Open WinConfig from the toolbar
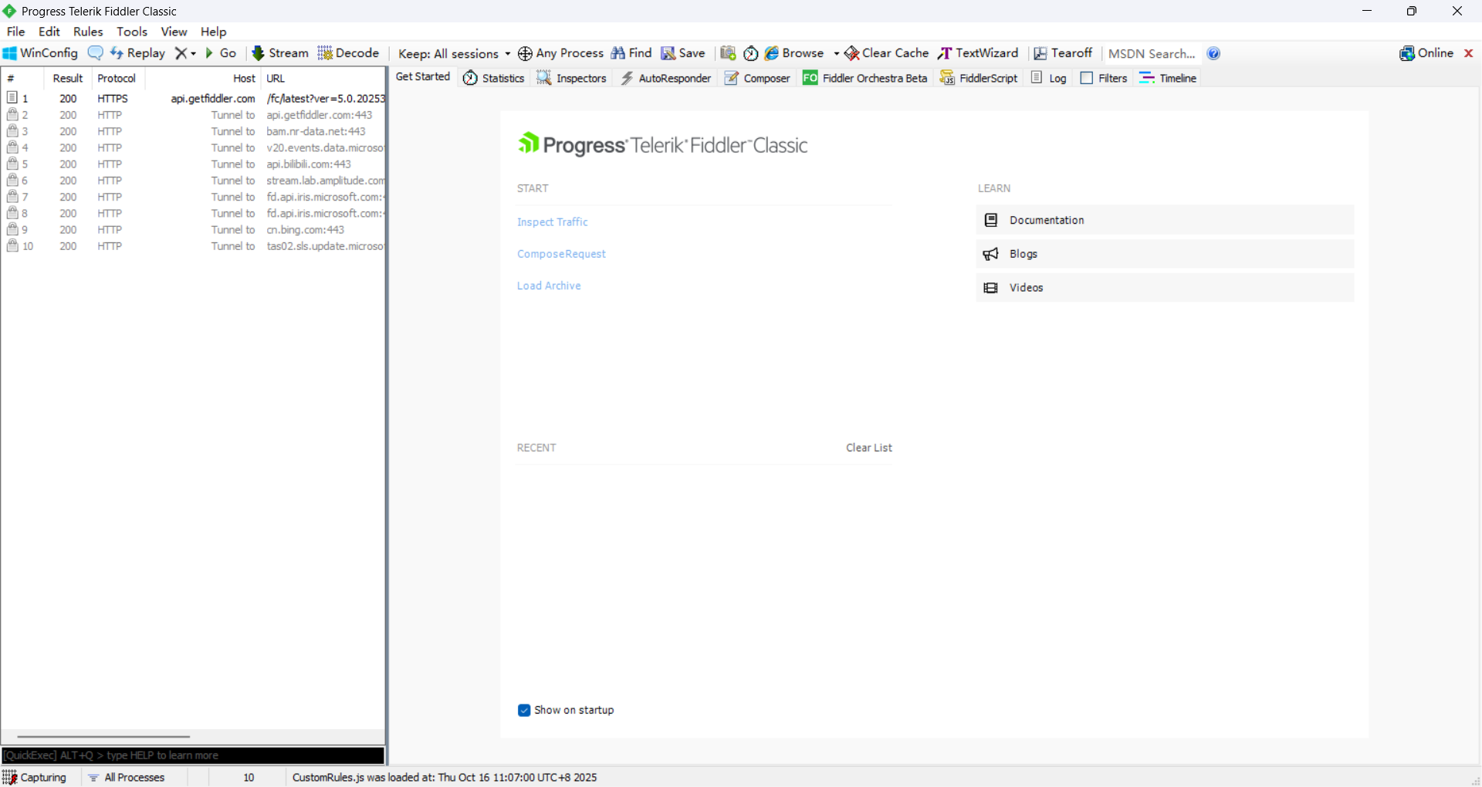Viewport: 1482px width, 787px height. coord(41,53)
